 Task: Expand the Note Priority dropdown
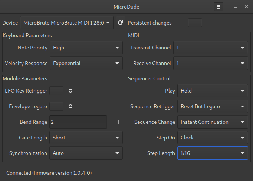(86, 48)
